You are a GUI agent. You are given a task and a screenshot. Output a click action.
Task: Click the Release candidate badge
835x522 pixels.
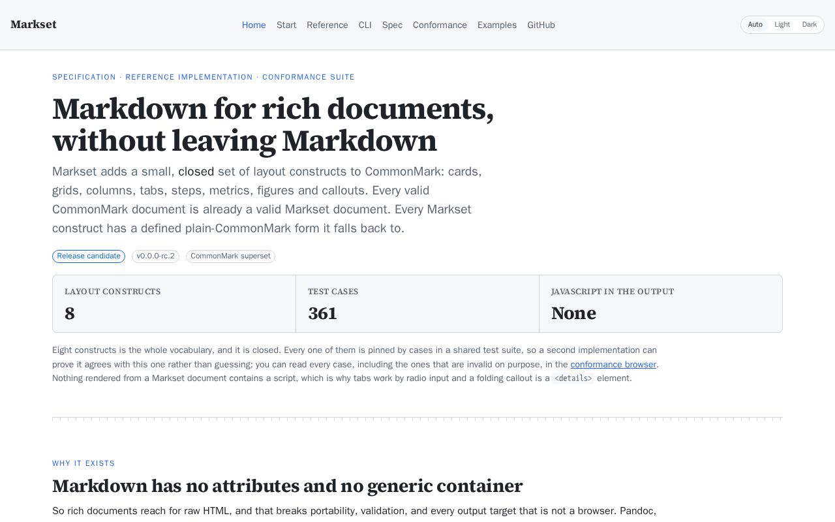(89, 256)
